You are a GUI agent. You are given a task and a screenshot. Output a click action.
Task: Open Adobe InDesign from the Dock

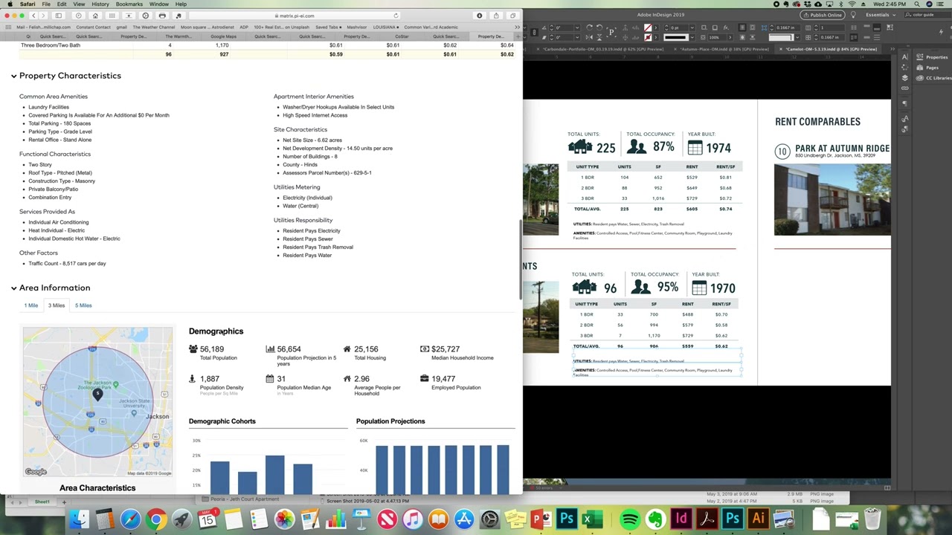point(681,519)
